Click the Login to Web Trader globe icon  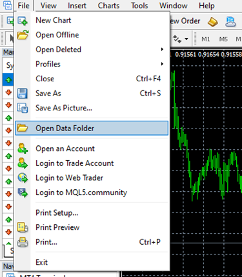coord(23,178)
